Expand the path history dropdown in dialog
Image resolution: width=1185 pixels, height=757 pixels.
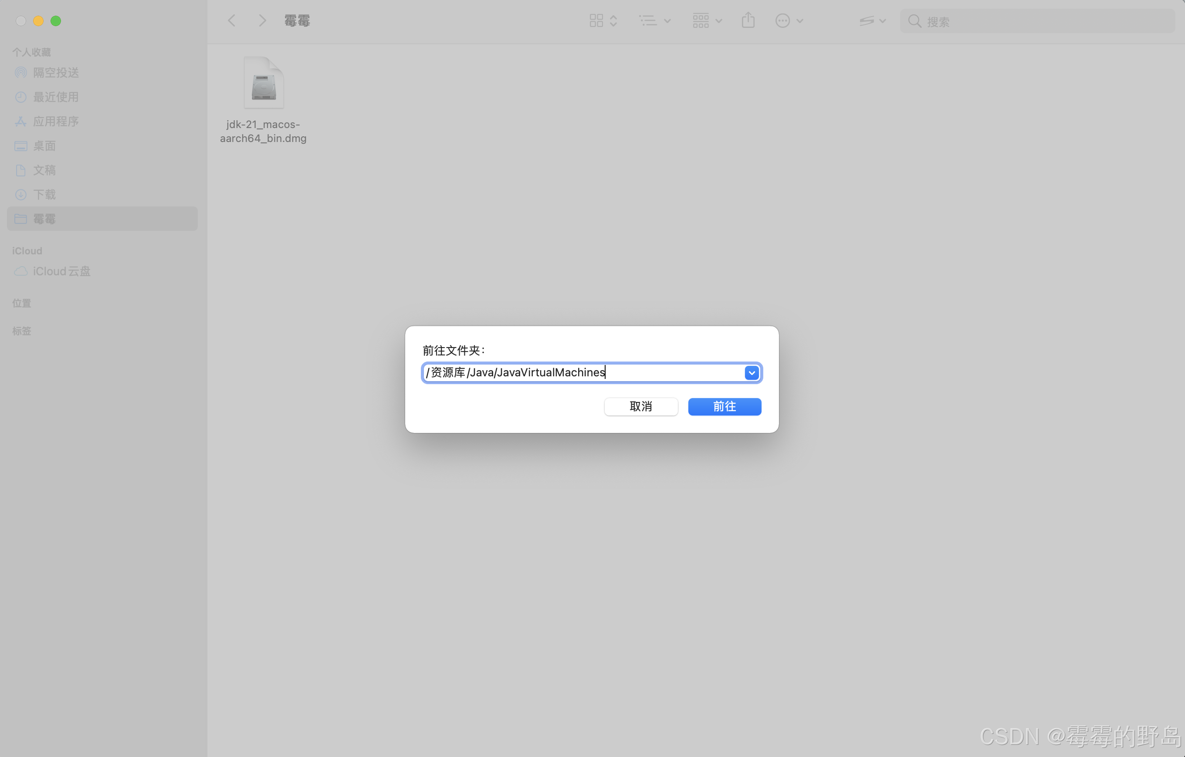tap(751, 373)
